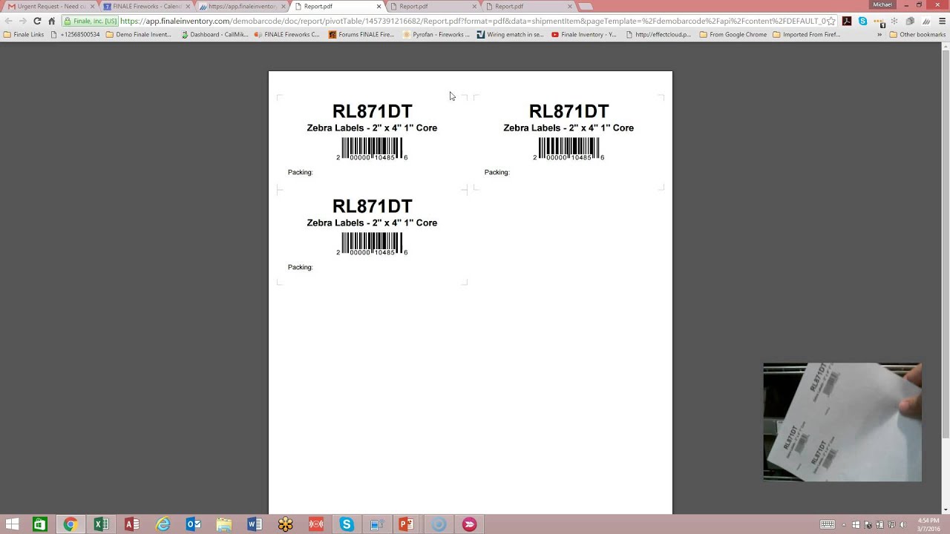Image resolution: width=950 pixels, height=534 pixels.
Task: Open the Chrome hamburger menu
Action: coord(942,21)
